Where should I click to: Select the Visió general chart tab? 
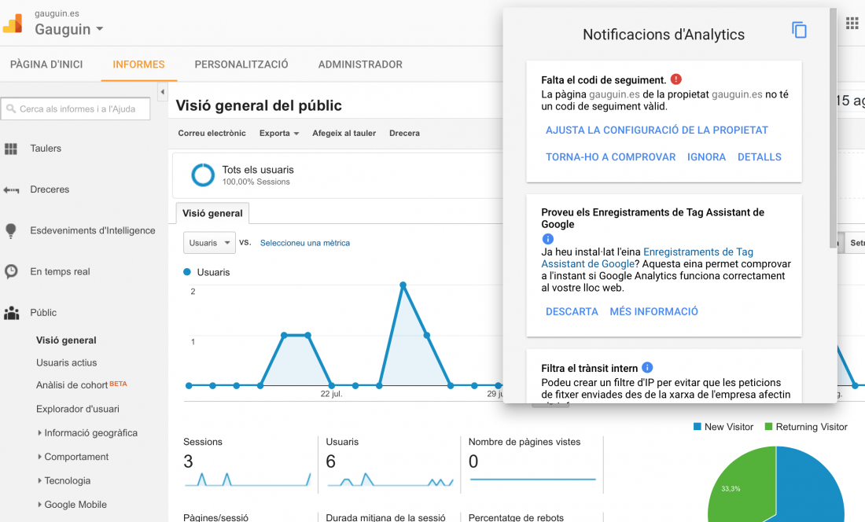212,213
